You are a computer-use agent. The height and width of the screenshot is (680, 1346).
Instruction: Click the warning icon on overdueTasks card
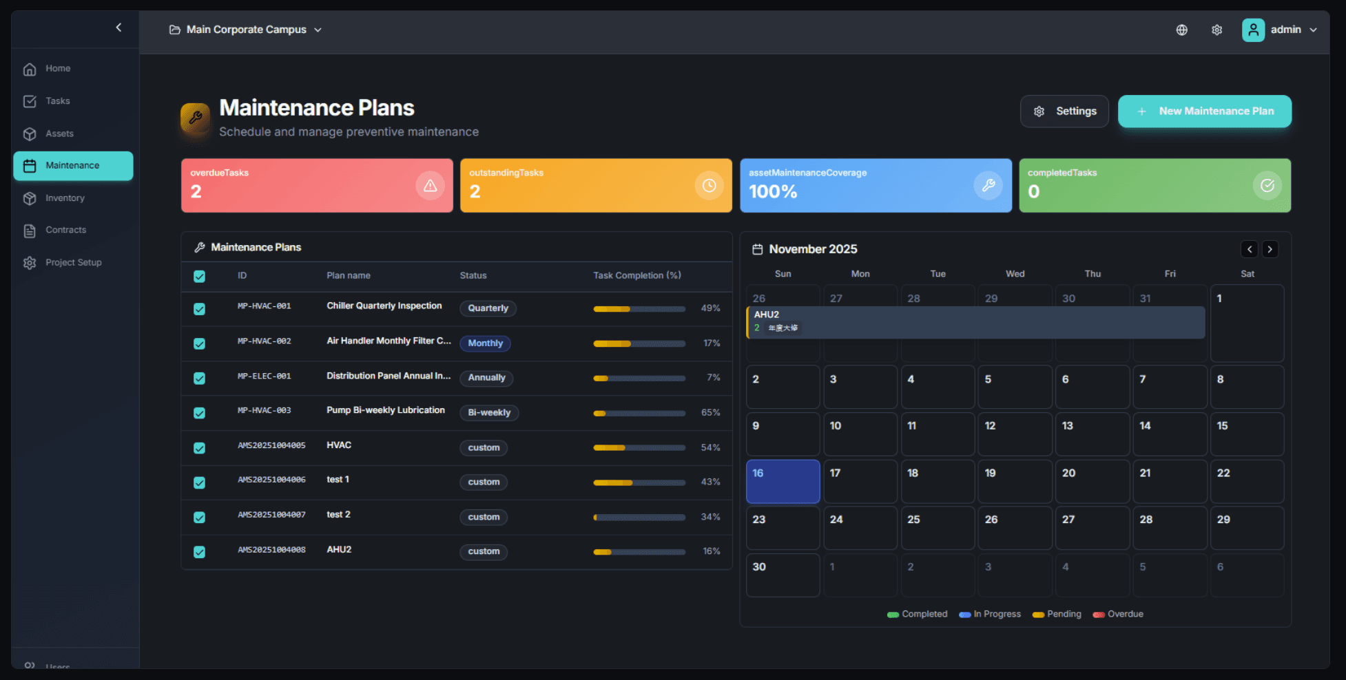(430, 185)
